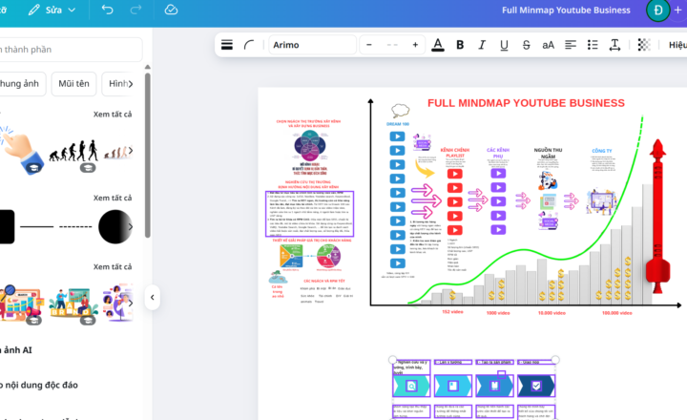Click the plus icon beside the avatar
The width and height of the screenshot is (687, 420).
677,10
